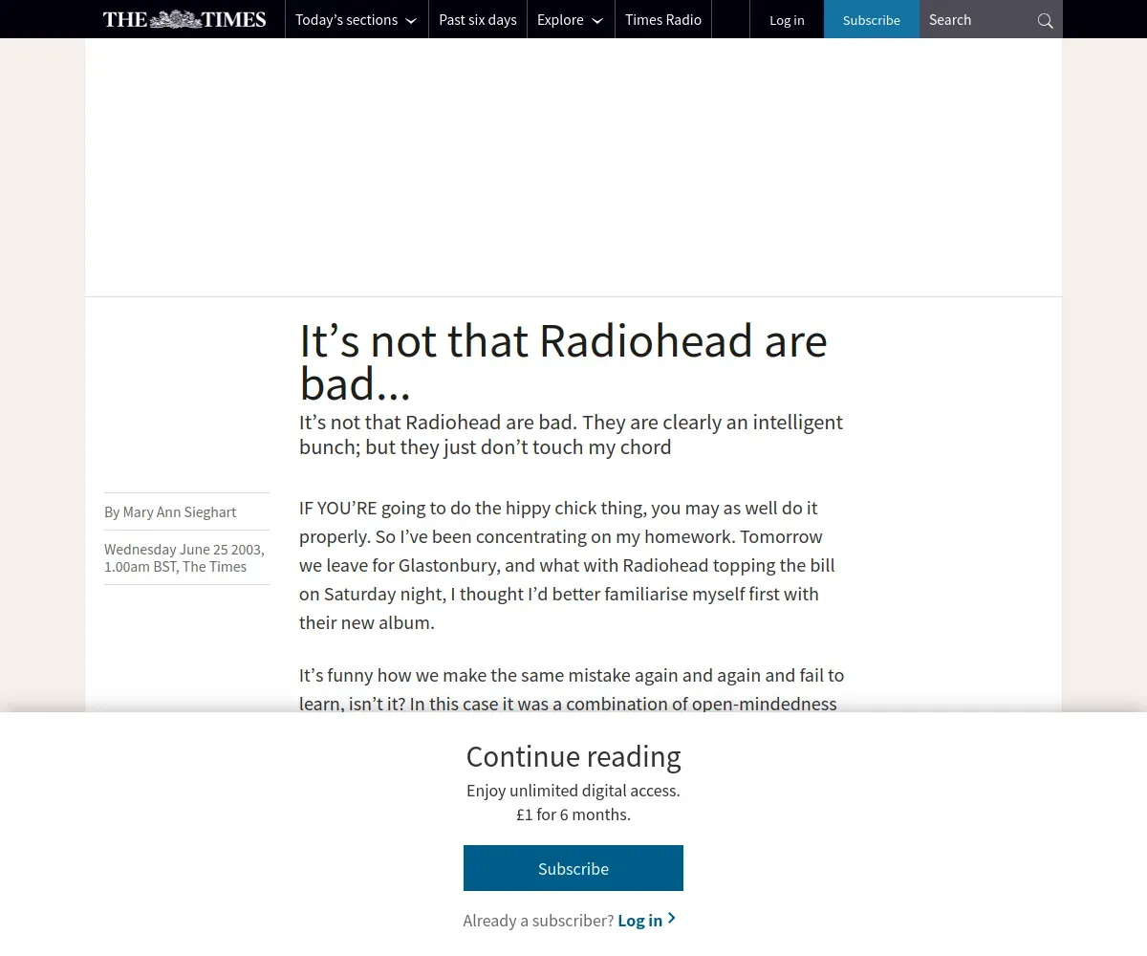Open The Times logo homepage link
The height and width of the screenshot is (956, 1147).
[184, 19]
